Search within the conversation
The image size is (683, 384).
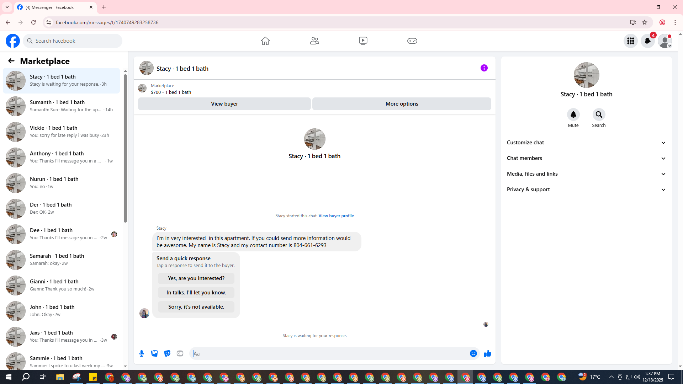point(599,114)
